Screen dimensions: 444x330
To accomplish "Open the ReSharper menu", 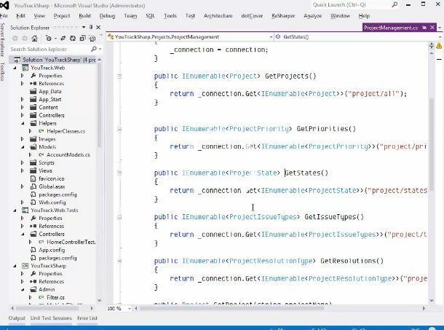I will [x=283, y=15].
